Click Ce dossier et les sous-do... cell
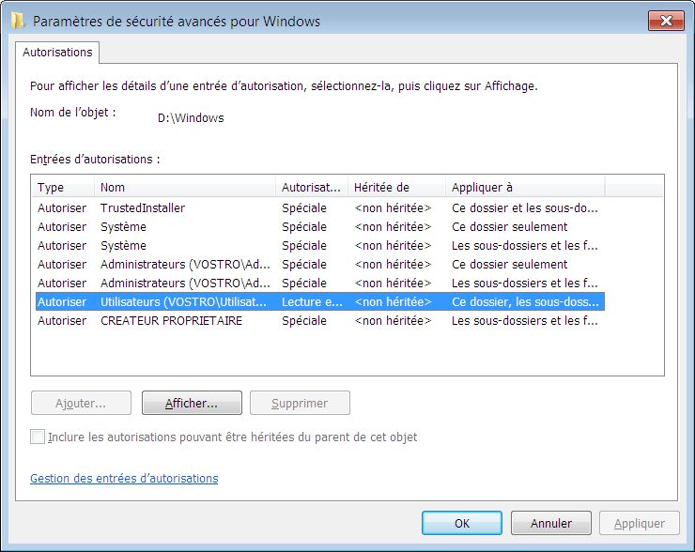This screenshot has height=552, width=695. click(x=525, y=207)
